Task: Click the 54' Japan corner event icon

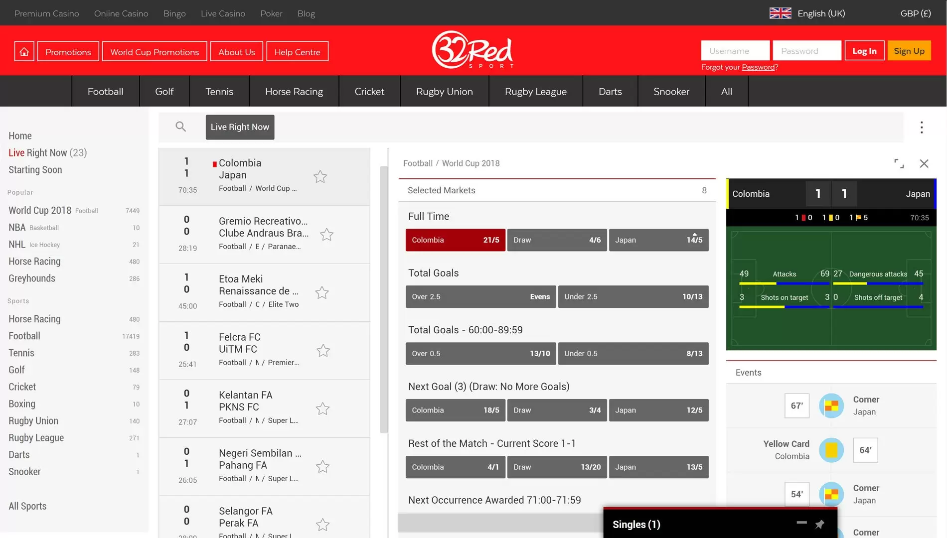Action: [x=831, y=494]
